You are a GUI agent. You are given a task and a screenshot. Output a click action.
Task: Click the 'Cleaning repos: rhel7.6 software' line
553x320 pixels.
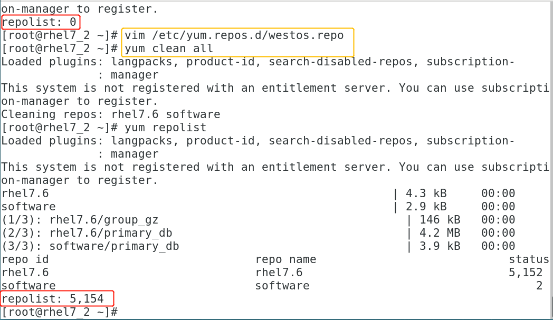click(x=111, y=114)
